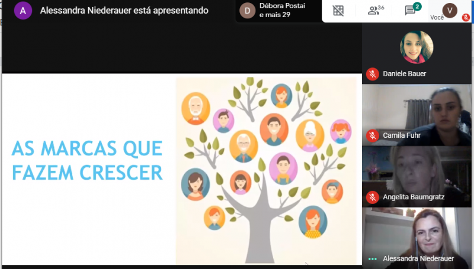Click the family tree illustration on slide
Screen dimensions: 474x269
click(x=266, y=170)
